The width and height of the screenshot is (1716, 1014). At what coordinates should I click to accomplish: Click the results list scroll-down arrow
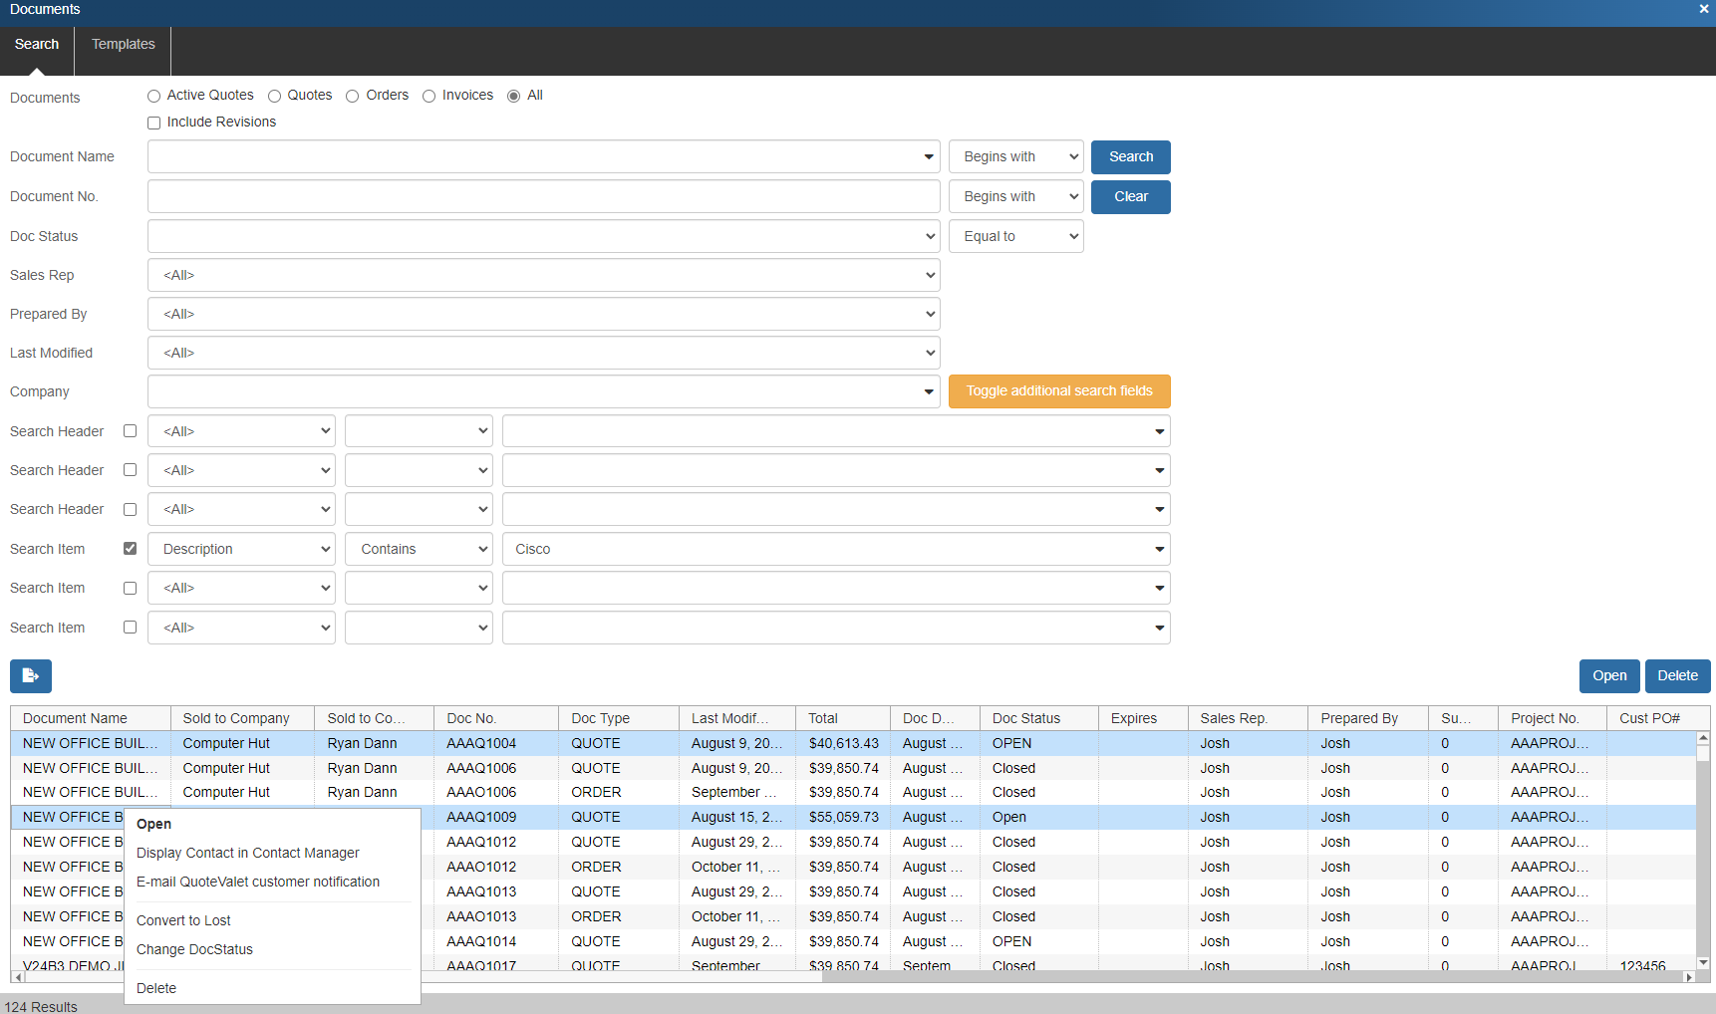(x=1703, y=962)
